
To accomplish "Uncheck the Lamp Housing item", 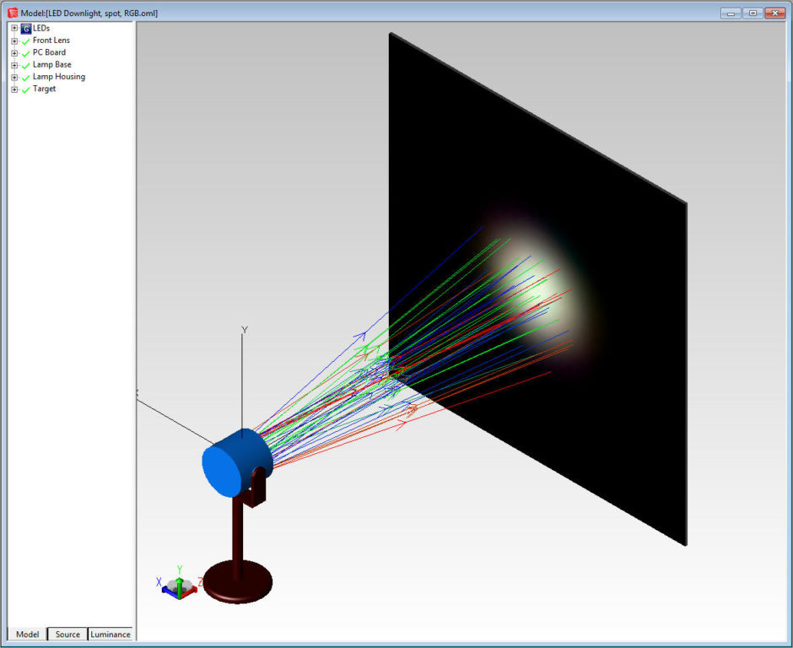I will [x=26, y=76].
